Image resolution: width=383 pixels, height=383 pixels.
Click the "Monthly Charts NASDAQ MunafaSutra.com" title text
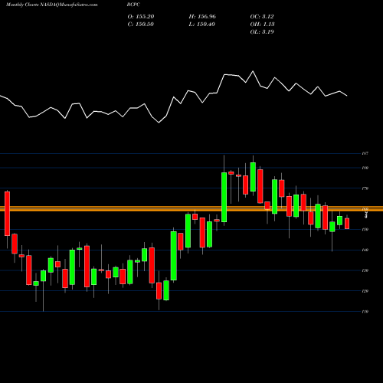(52, 5)
